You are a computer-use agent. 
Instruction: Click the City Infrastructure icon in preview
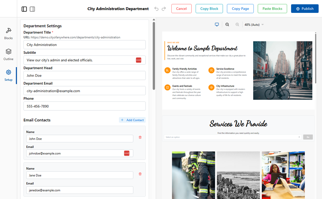(x=211, y=87)
